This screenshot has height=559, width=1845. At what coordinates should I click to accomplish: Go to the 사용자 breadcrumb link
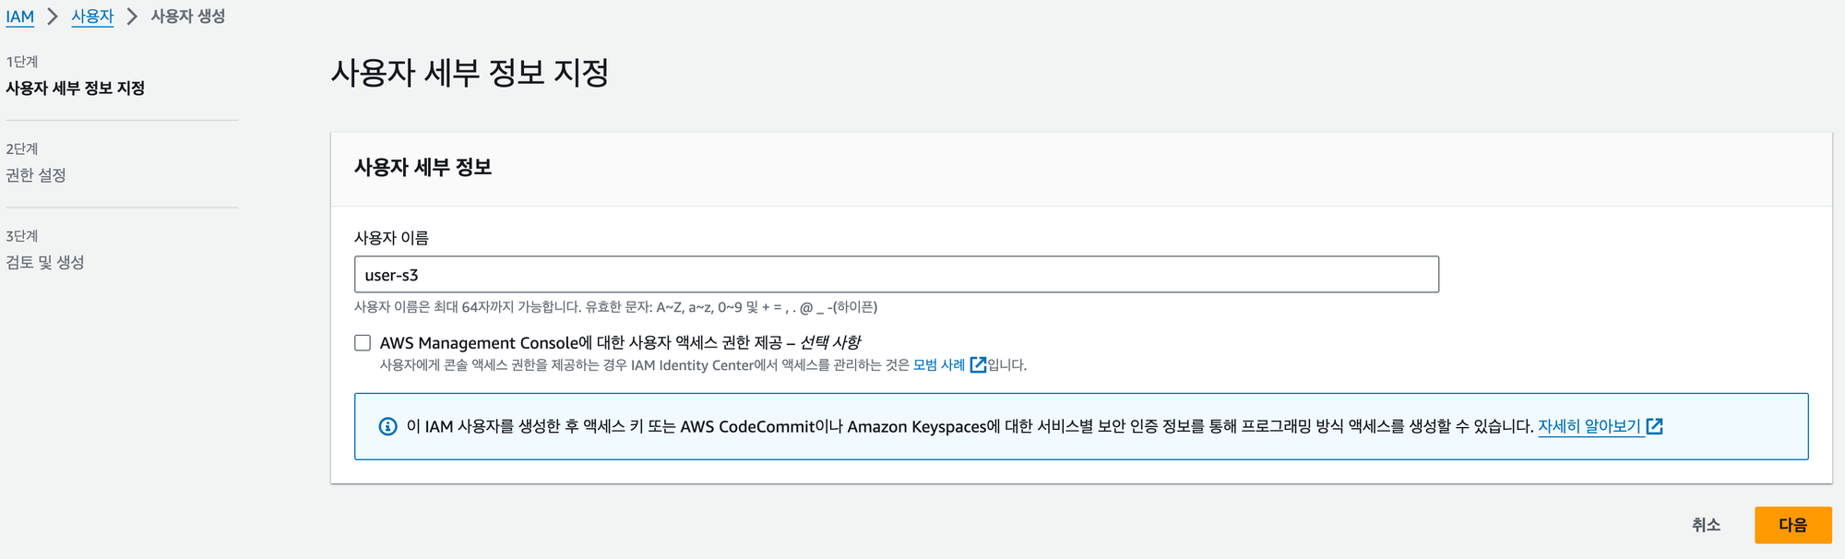[x=92, y=17]
